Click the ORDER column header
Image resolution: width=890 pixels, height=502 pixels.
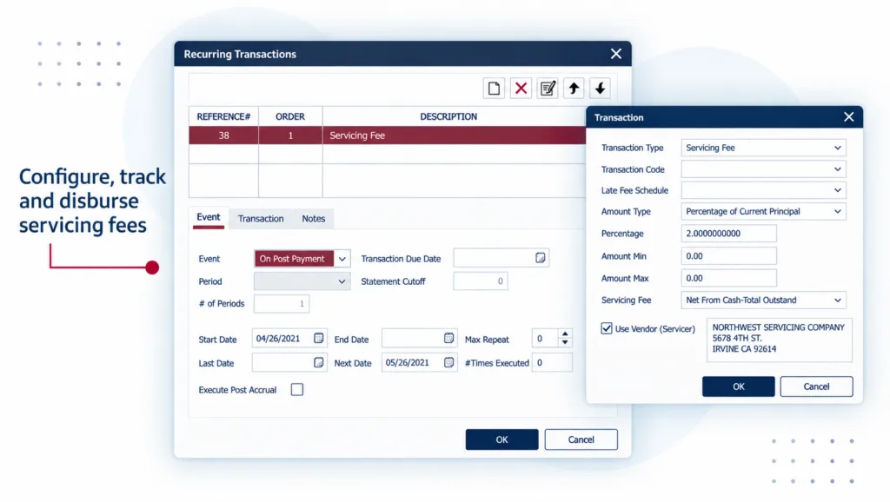tap(290, 116)
